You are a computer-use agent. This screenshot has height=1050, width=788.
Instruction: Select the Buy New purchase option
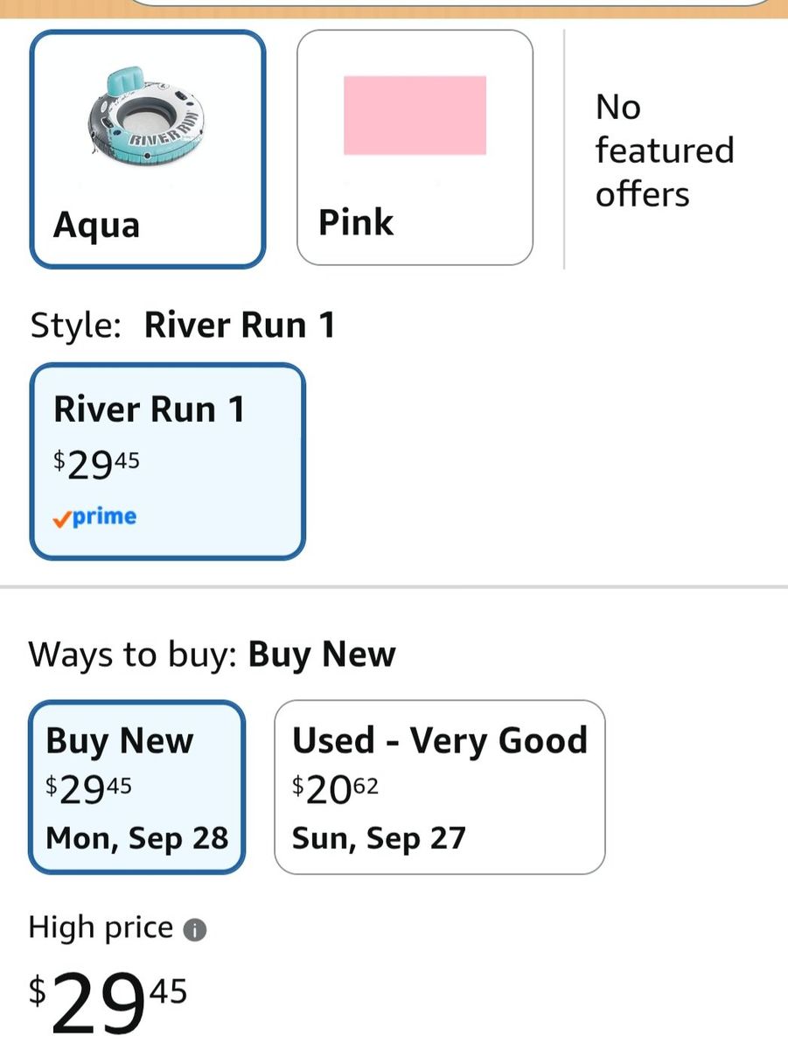137,787
